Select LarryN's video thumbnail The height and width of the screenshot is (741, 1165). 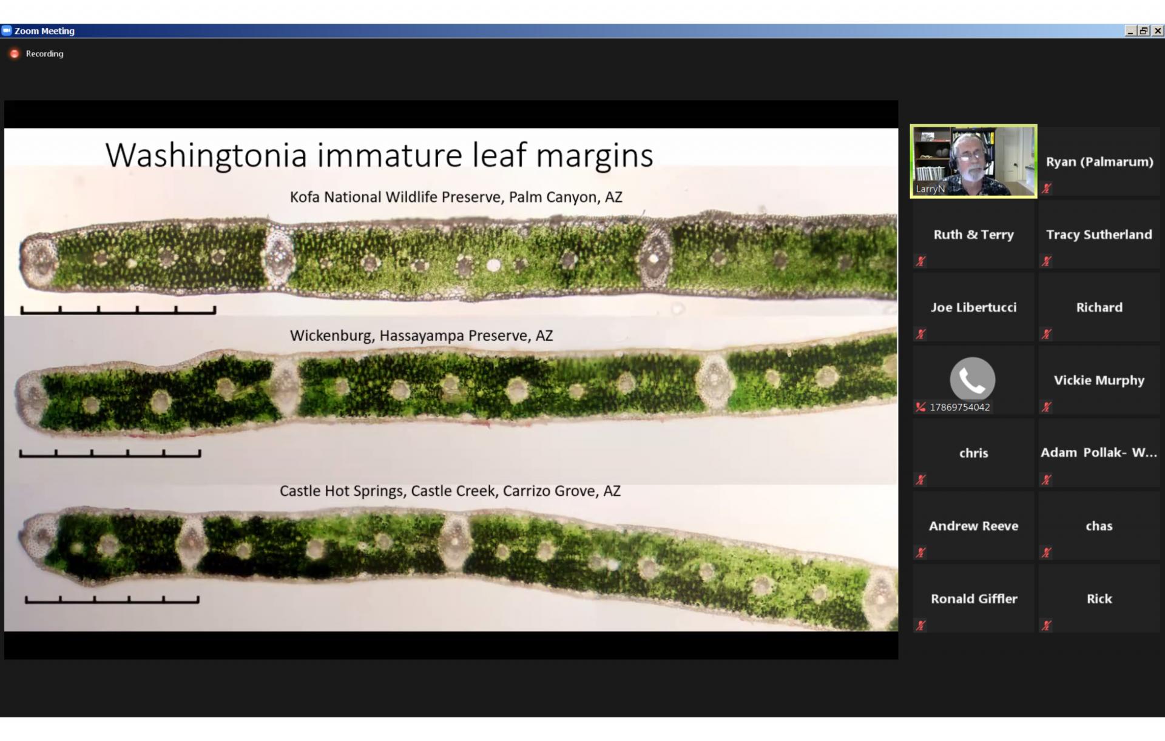[973, 161]
